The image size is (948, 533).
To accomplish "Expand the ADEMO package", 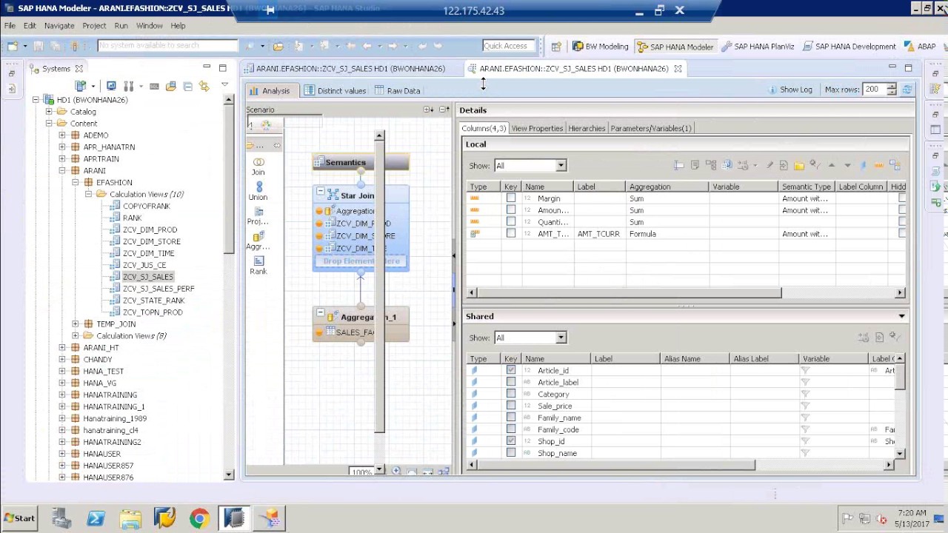I will coord(62,135).
